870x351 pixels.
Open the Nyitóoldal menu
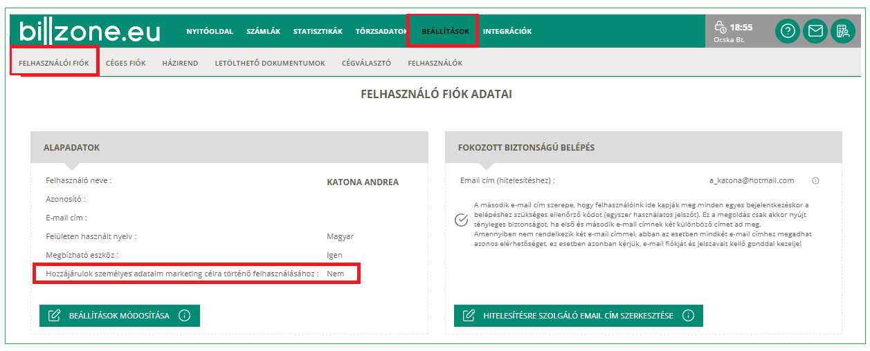pos(210,31)
